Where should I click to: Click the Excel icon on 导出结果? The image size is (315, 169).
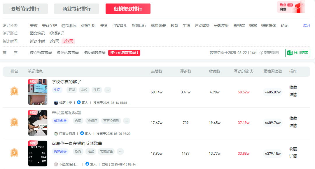pos(290,53)
